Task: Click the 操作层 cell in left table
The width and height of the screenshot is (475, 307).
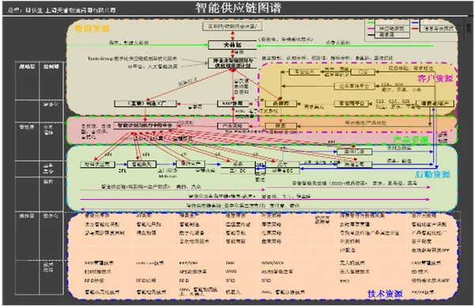Action: click(27, 216)
